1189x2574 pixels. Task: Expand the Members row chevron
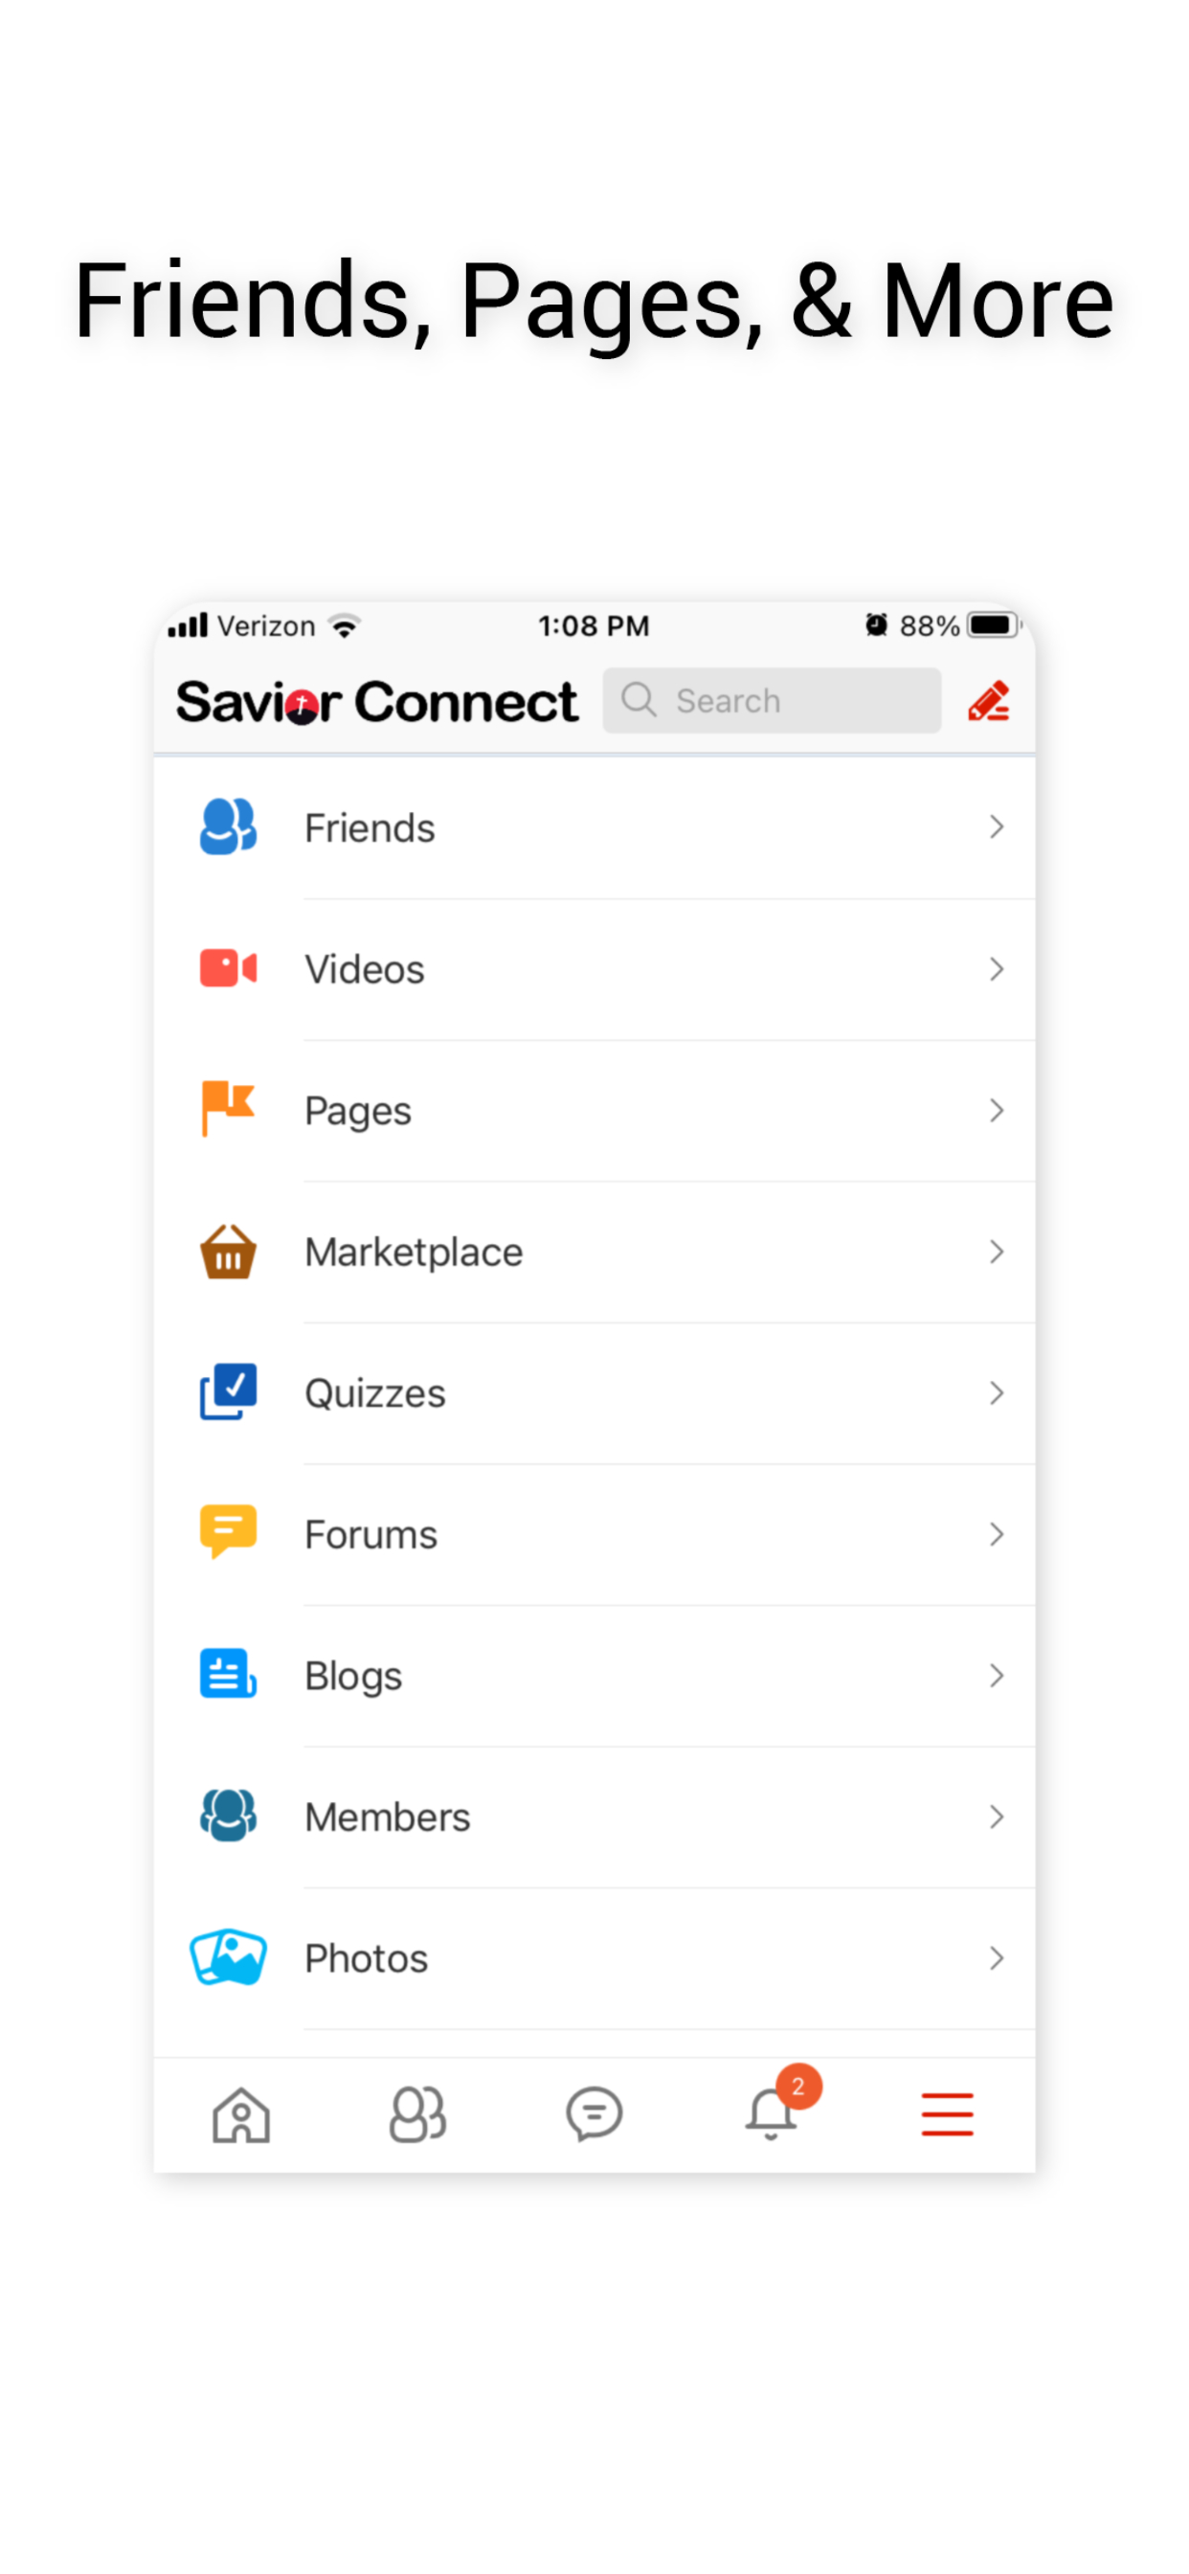pyautogui.click(x=996, y=1817)
